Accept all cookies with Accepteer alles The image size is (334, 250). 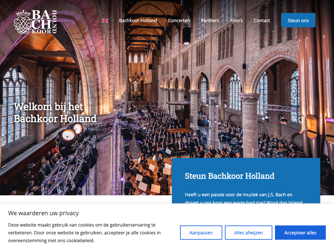[x=300, y=232]
